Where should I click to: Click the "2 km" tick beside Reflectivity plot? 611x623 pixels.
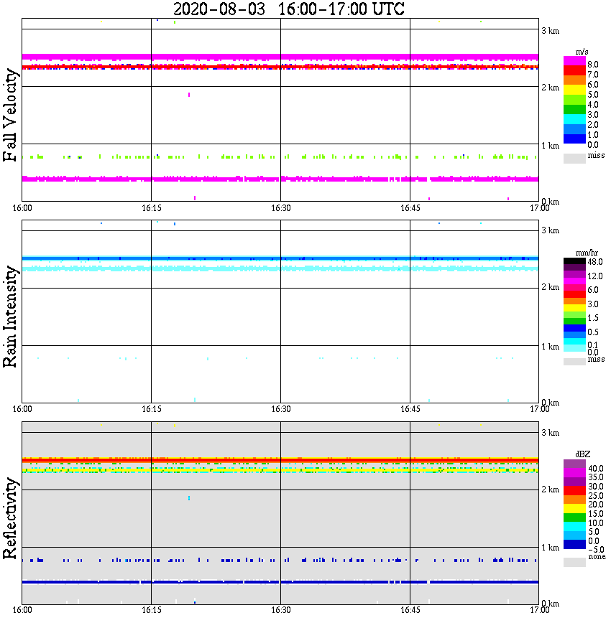point(550,489)
